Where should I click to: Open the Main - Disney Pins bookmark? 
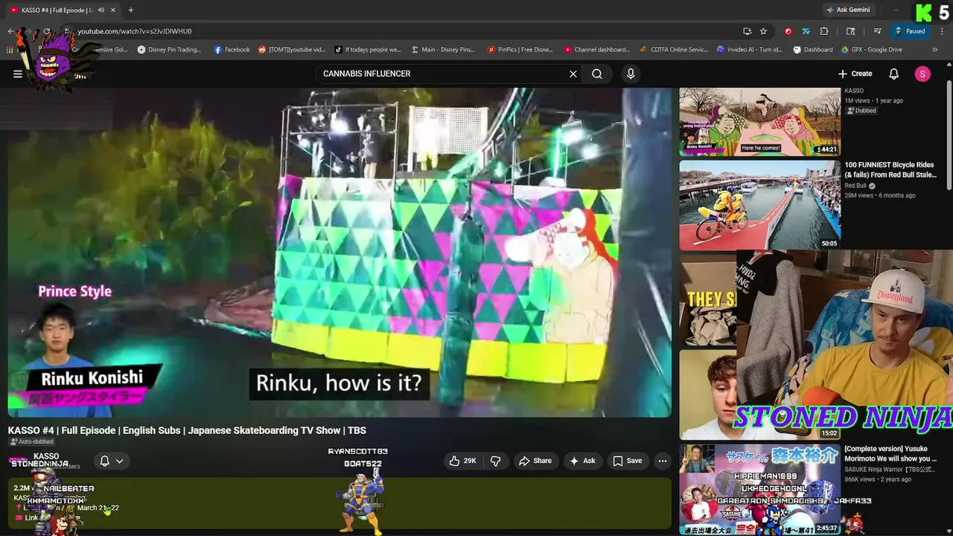click(x=442, y=50)
